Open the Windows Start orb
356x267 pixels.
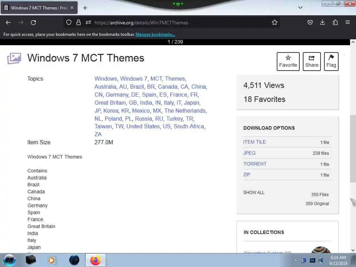click(x=9, y=260)
